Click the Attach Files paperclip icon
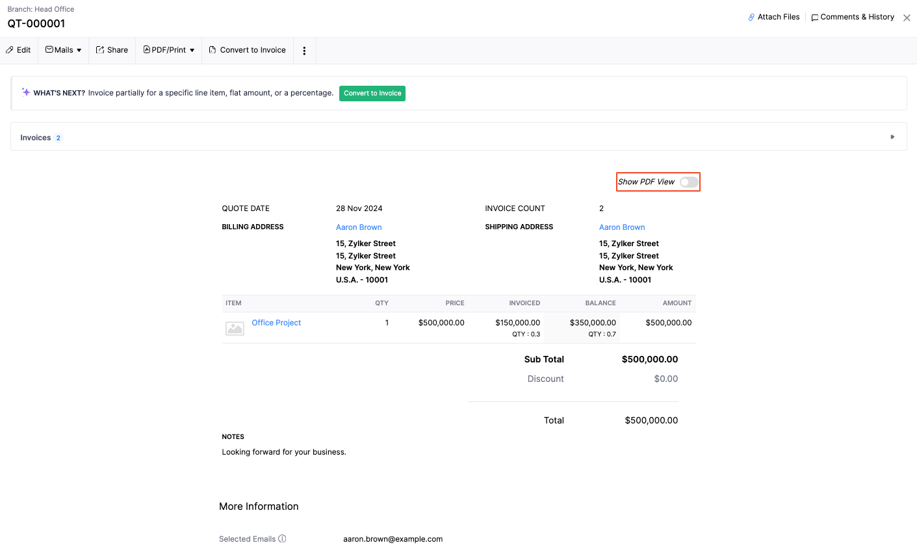 pos(751,17)
